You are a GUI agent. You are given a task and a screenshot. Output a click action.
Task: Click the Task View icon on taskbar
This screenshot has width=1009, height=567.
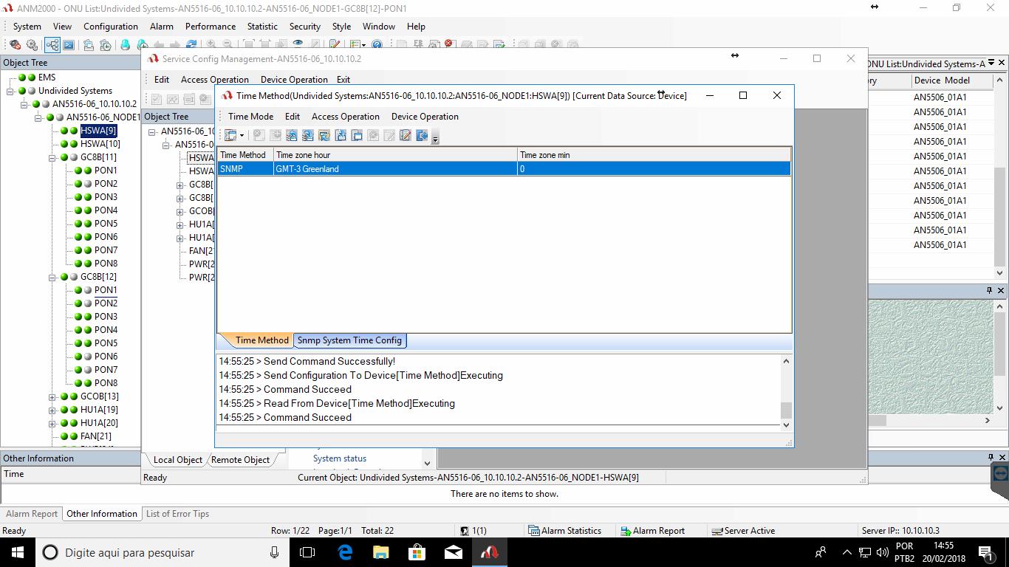tap(307, 552)
